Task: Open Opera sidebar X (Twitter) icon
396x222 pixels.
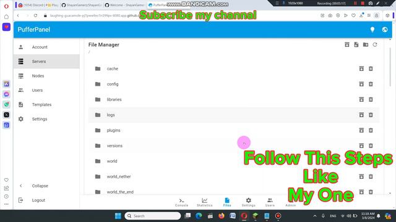Action: 6,115
